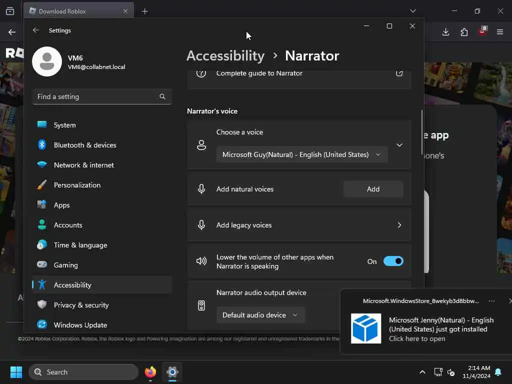The image size is (512, 384).
Task: Toggle Lower the volume of other apps switch
Action: pyautogui.click(x=393, y=261)
